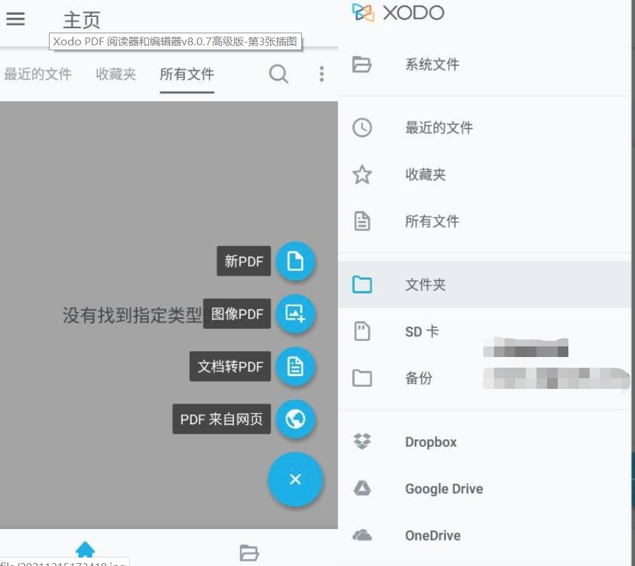635x566 pixels.
Task: Open the Dropbox cloud storage icon
Action: 363,442
